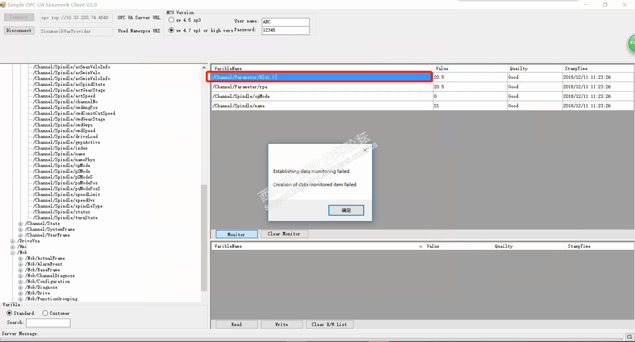Expand the /Channel/SystemFrame tree node
The image size is (635, 342).
[21, 229]
